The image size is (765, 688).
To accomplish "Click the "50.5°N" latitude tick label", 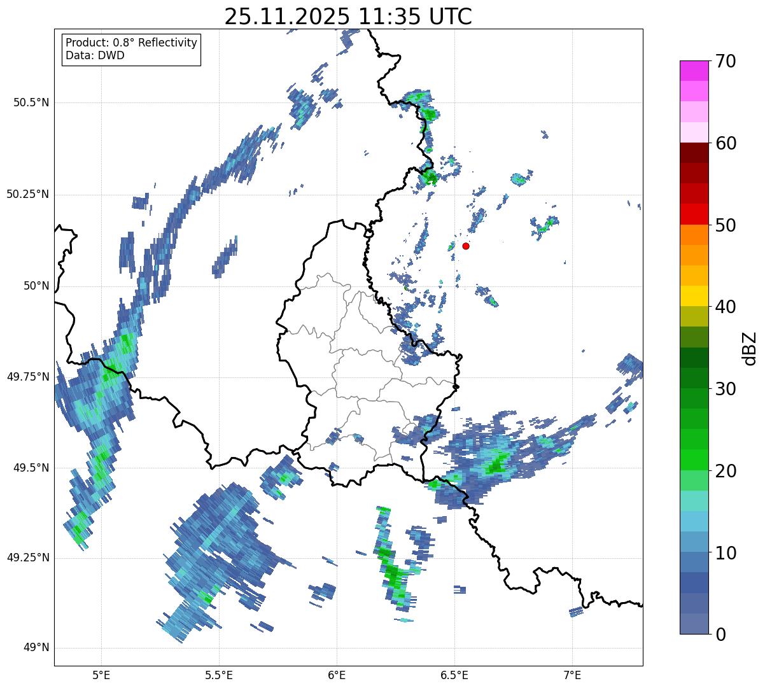I will coord(31,102).
